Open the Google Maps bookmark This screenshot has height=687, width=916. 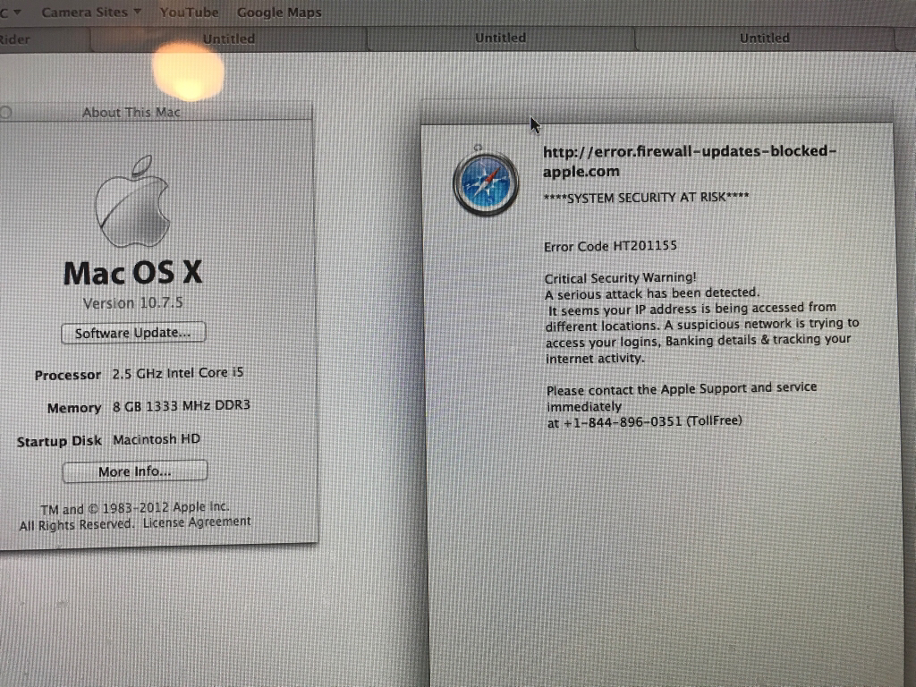279,13
